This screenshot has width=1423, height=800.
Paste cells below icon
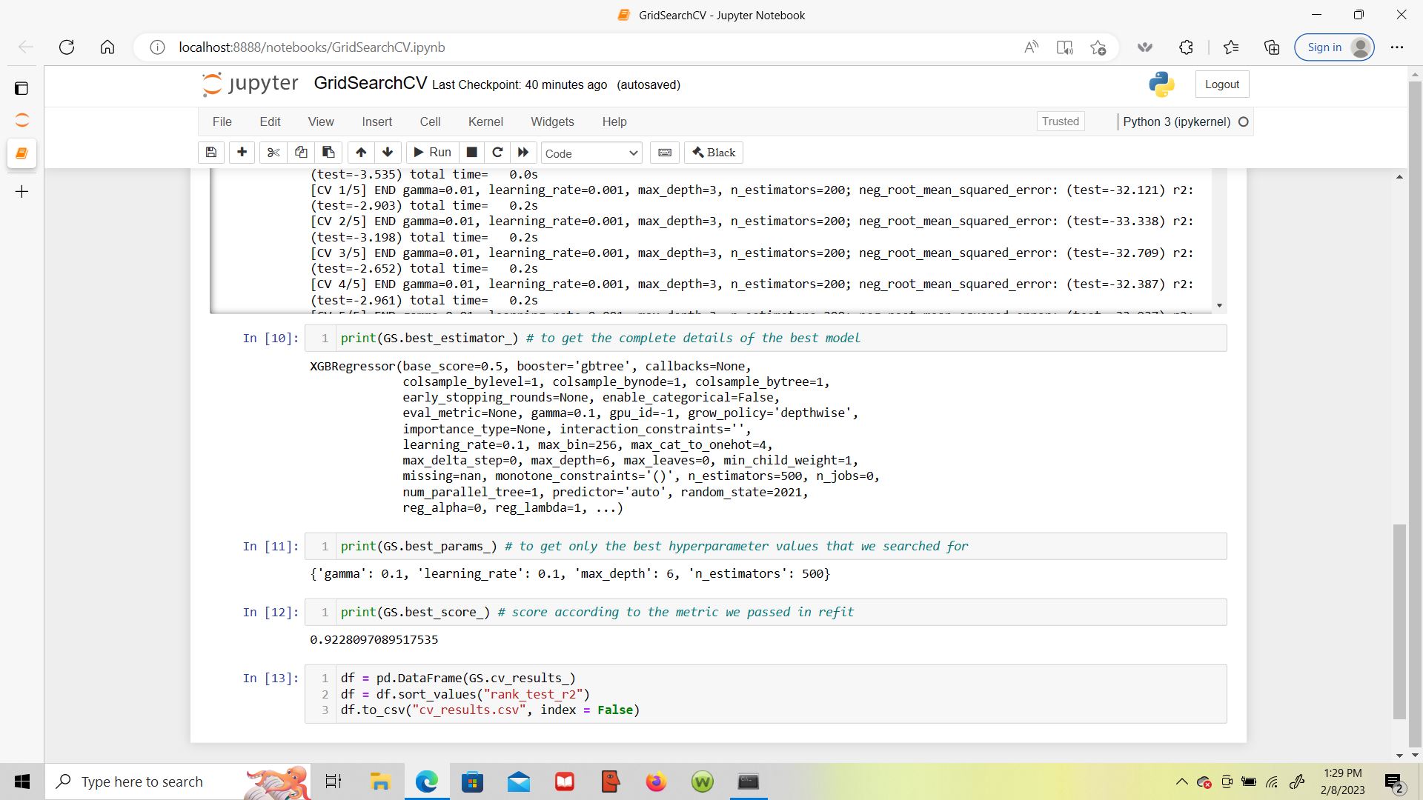(328, 153)
